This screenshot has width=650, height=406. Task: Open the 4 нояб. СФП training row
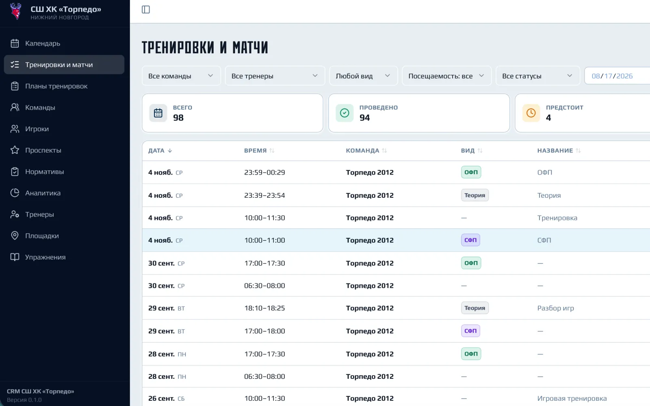(396, 240)
